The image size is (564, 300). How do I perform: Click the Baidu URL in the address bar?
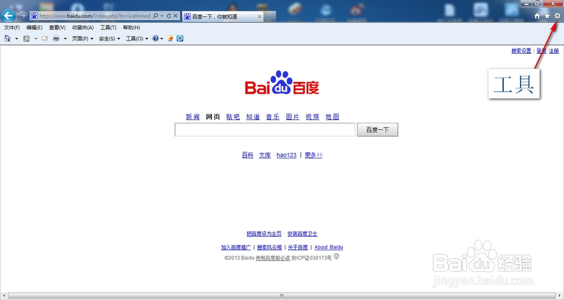coord(95,16)
